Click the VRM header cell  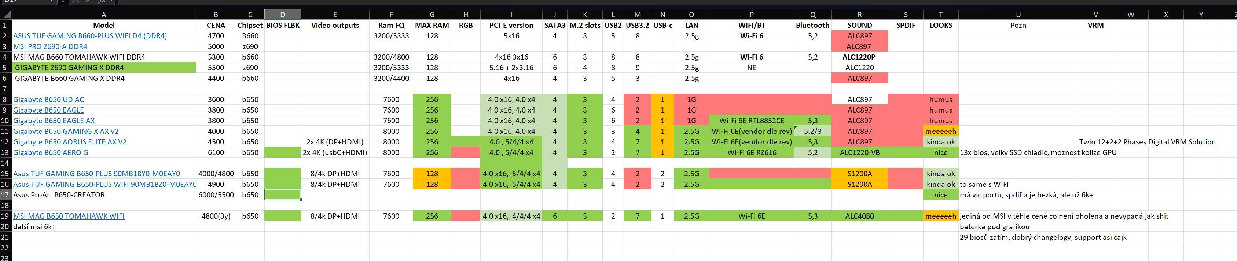1095,25
